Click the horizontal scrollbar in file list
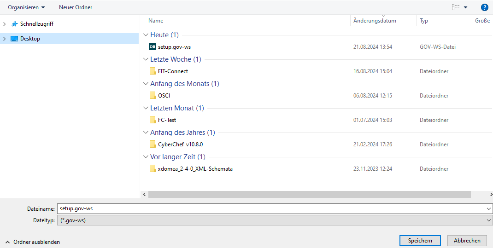 (309, 195)
